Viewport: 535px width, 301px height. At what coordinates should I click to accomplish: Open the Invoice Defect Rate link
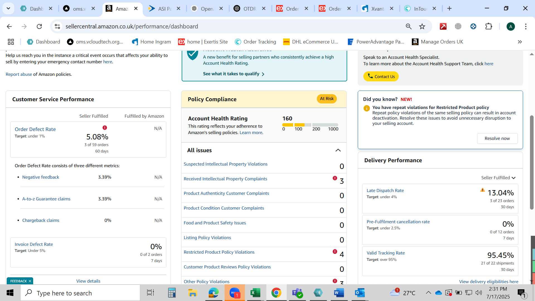tap(34, 244)
